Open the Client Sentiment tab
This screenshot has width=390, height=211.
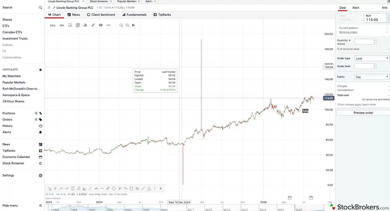[101, 15]
